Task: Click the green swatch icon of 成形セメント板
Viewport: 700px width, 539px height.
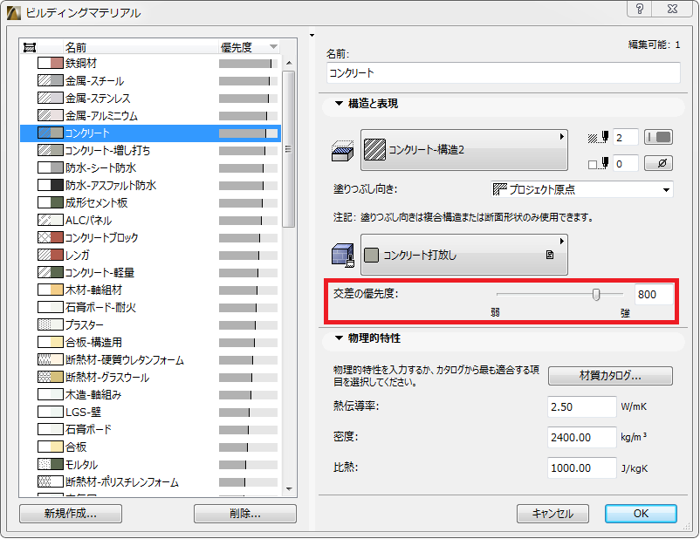Action: [57, 202]
